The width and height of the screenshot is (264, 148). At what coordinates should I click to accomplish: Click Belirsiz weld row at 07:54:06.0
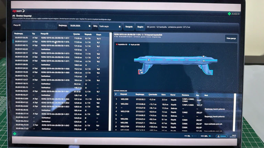[x=173, y=116]
